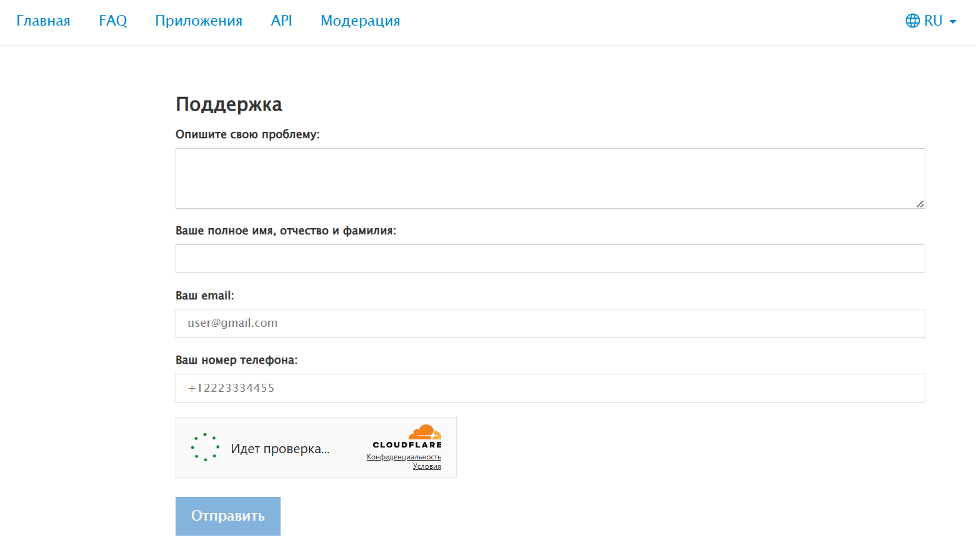Grab the text area resize handle
This screenshot has width=976, height=540.
[920, 204]
